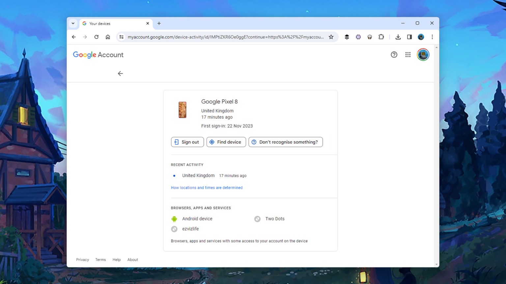Click the Find device button
The height and width of the screenshot is (284, 506).
tap(226, 142)
